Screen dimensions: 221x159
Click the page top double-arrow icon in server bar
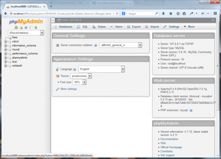pos(213,20)
